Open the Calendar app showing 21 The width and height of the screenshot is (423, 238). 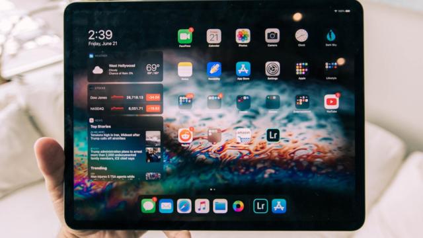(x=214, y=36)
